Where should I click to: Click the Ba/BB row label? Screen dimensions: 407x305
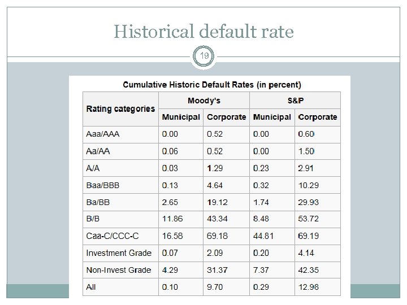pos(99,202)
